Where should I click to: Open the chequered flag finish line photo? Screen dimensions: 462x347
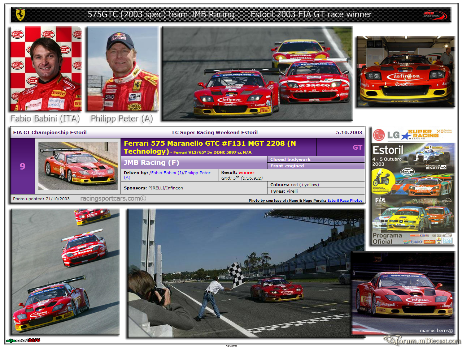[x=246, y=273]
